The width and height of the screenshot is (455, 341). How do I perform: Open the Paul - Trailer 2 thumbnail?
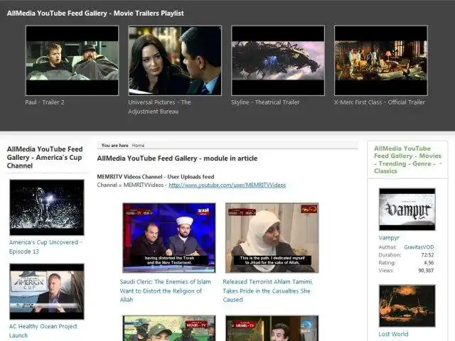(72, 60)
